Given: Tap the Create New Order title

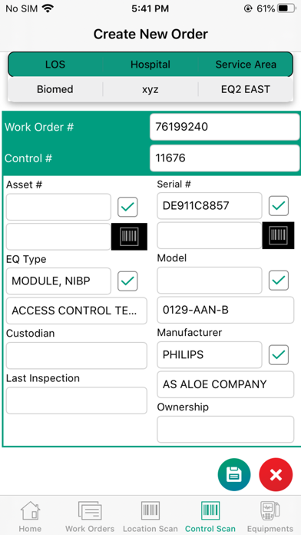Looking at the screenshot, I should tap(150, 34).
